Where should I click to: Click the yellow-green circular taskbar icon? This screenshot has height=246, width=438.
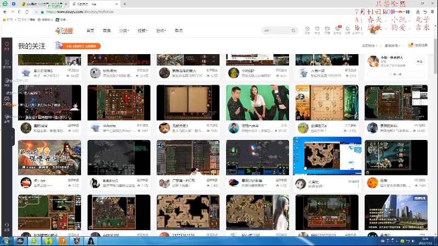point(48,241)
